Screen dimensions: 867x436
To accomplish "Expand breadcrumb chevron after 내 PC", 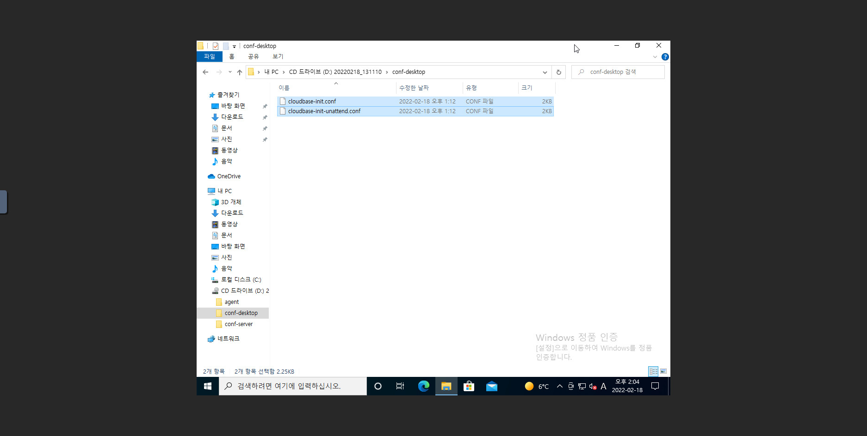I will click(284, 72).
